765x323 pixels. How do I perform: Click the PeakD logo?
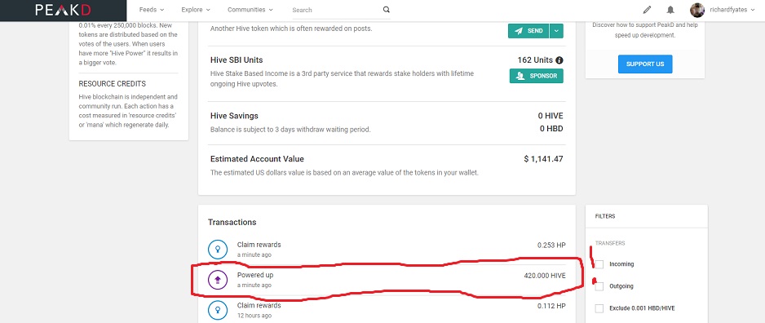(63, 11)
